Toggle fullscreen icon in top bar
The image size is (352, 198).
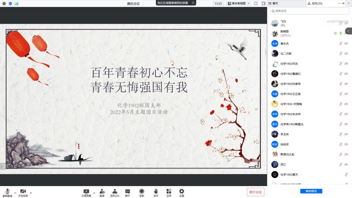click(x=256, y=4)
